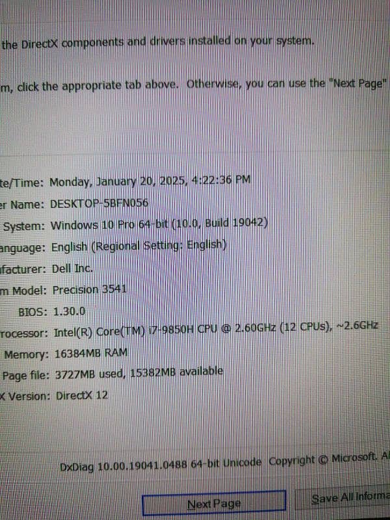Click the Next Page button
390x520 pixels.
click(214, 503)
